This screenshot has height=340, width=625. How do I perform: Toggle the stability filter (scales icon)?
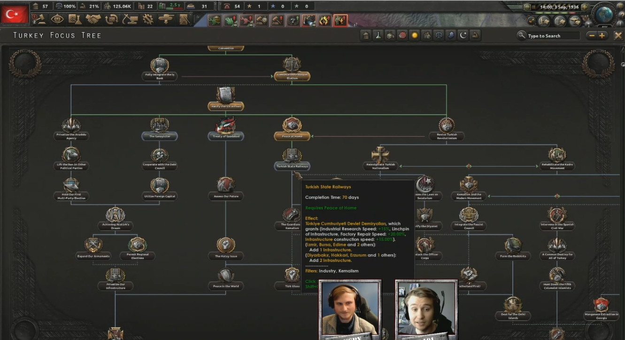coord(439,36)
